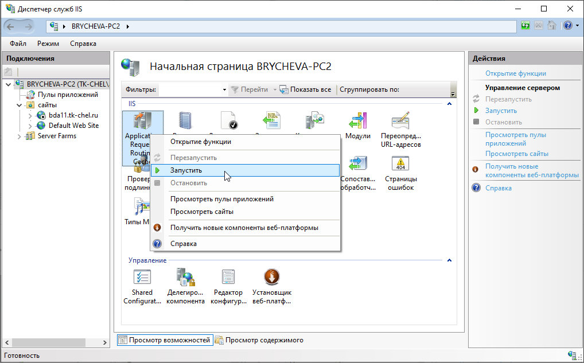The image size is (584, 363).
Task: Open the Файл menu
Action: click(x=18, y=44)
